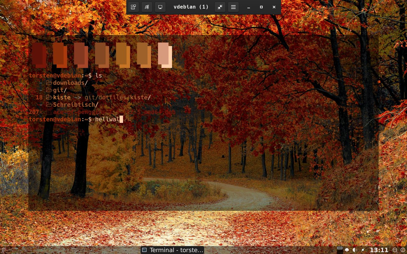407x254 pixels.
Task: Click the pale peach color swatch in the terminal
Action: tap(165, 55)
